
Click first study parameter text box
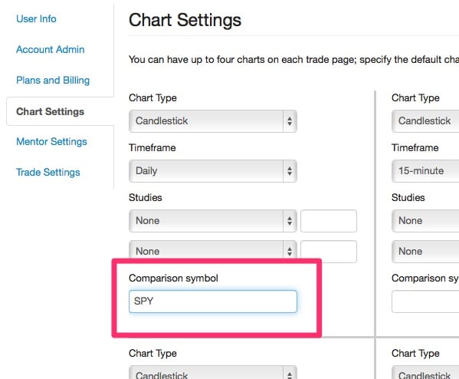click(x=329, y=221)
